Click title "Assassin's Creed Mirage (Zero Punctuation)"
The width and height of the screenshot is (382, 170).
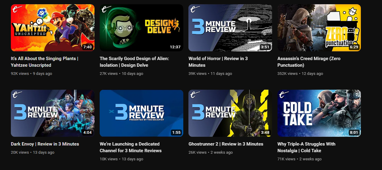pyautogui.click(x=309, y=62)
